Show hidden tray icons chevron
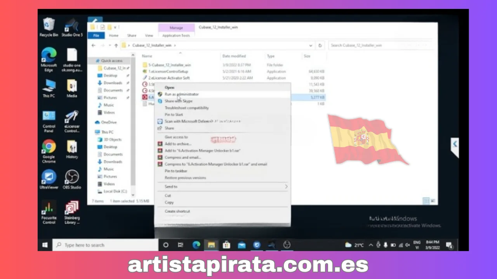 click(371, 245)
